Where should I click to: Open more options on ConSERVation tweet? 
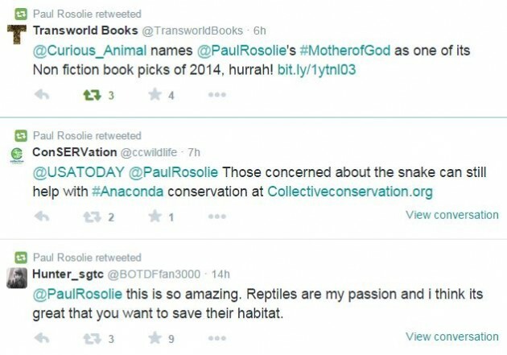pyautogui.click(x=216, y=217)
